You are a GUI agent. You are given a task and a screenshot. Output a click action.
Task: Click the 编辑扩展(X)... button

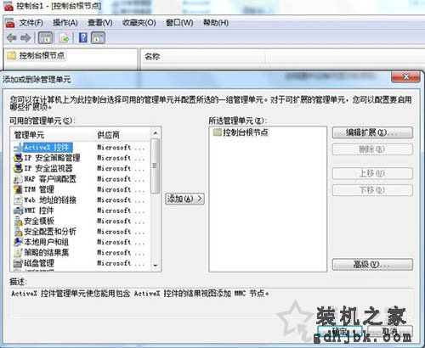click(x=372, y=132)
